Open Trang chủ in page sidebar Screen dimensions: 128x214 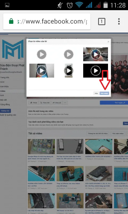[5, 77]
